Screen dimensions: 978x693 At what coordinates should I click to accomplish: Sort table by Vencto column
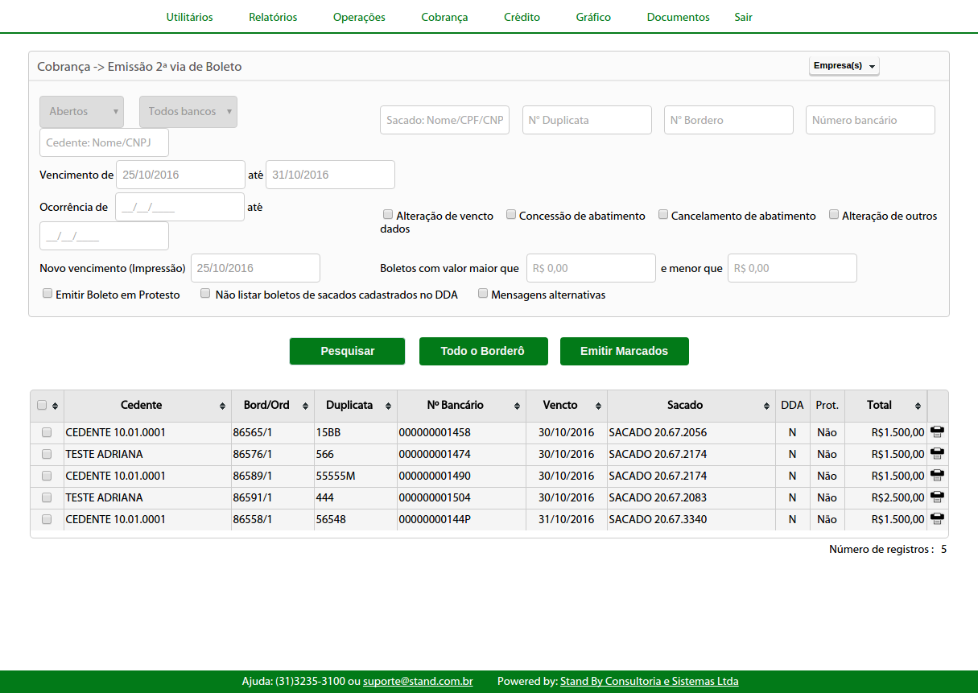coord(567,406)
